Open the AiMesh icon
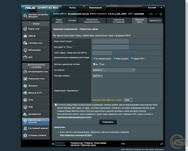The image size is (188, 151). tap(25, 36)
